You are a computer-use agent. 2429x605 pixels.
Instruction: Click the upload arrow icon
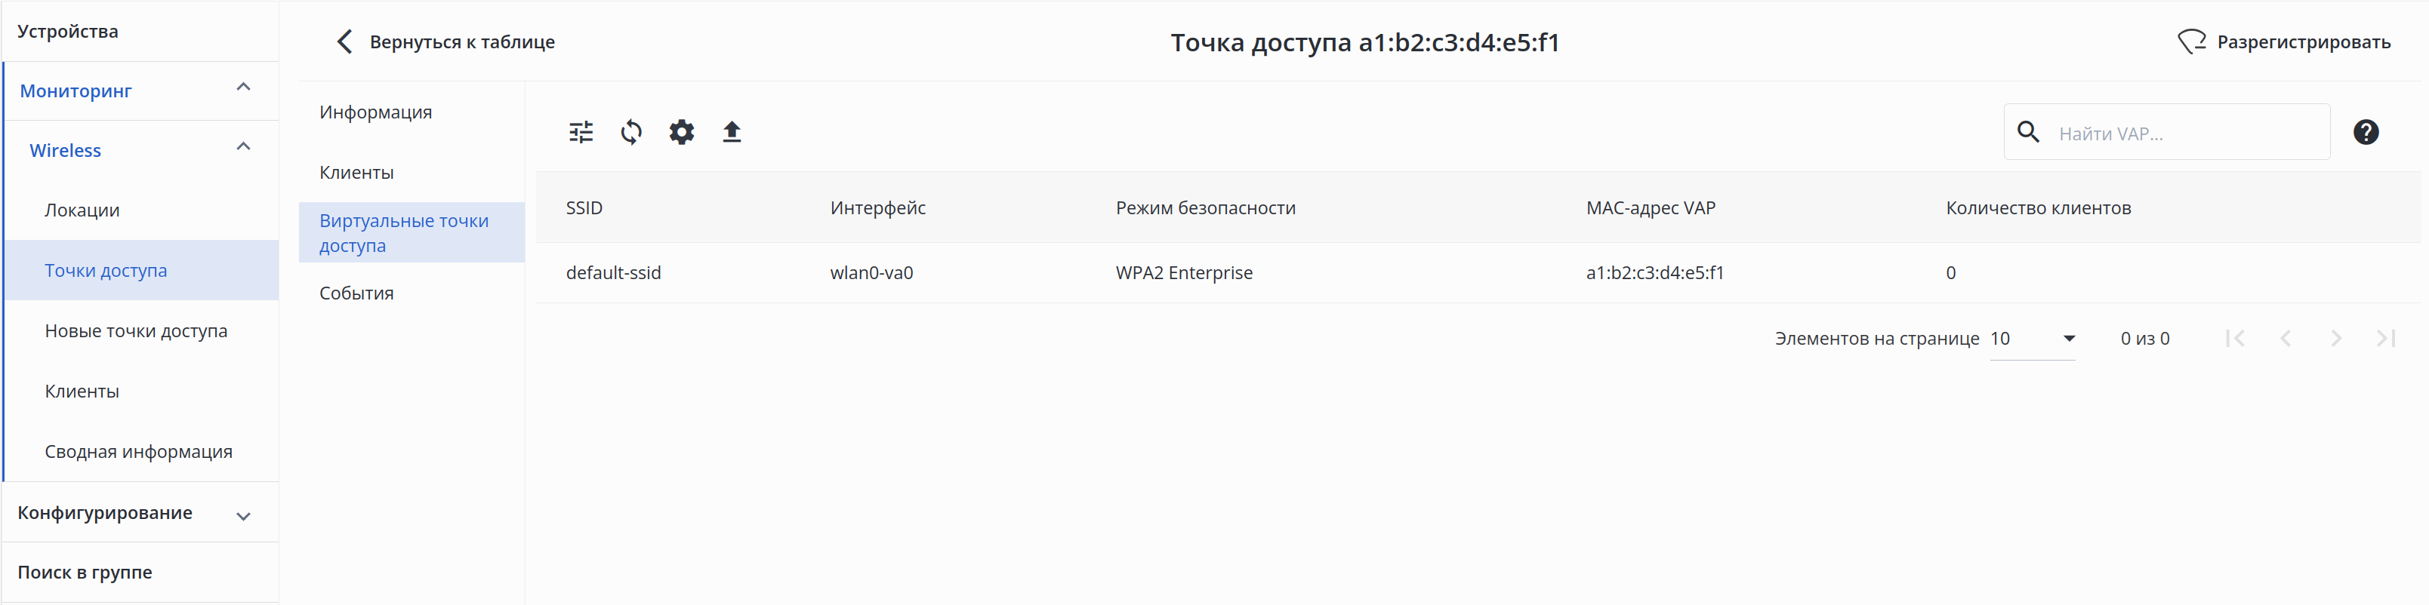[732, 132]
